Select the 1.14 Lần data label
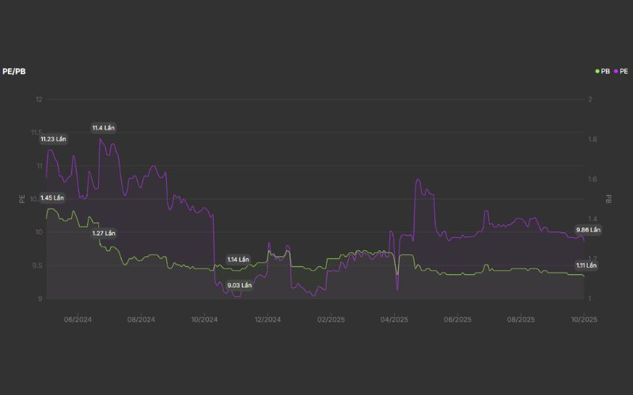The height and width of the screenshot is (395, 633). pos(238,259)
